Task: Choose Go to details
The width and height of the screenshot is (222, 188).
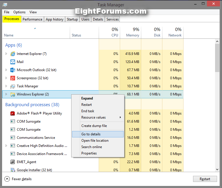Action: pos(98,134)
